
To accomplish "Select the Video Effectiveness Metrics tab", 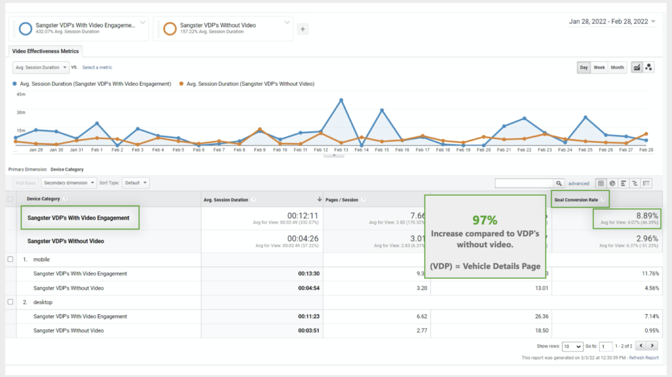I will tap(45, 51).
